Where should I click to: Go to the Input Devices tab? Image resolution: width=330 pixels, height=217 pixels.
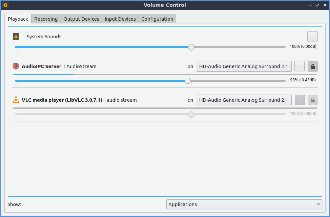click(x=120, y=19)
